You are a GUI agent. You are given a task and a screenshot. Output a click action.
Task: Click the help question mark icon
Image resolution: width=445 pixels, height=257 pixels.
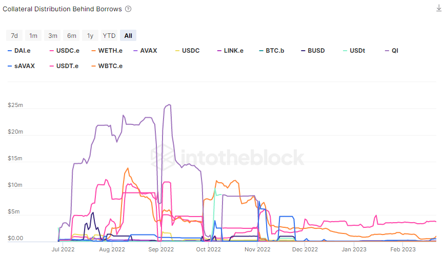click(128, 9)
